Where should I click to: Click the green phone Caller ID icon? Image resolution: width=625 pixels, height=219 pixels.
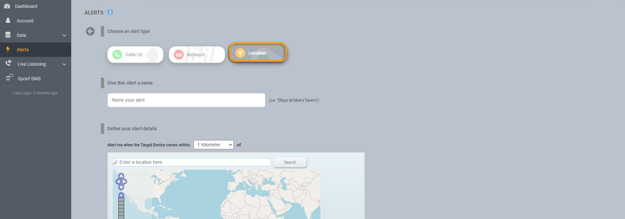pyautogui.click(x=117, y=54)
